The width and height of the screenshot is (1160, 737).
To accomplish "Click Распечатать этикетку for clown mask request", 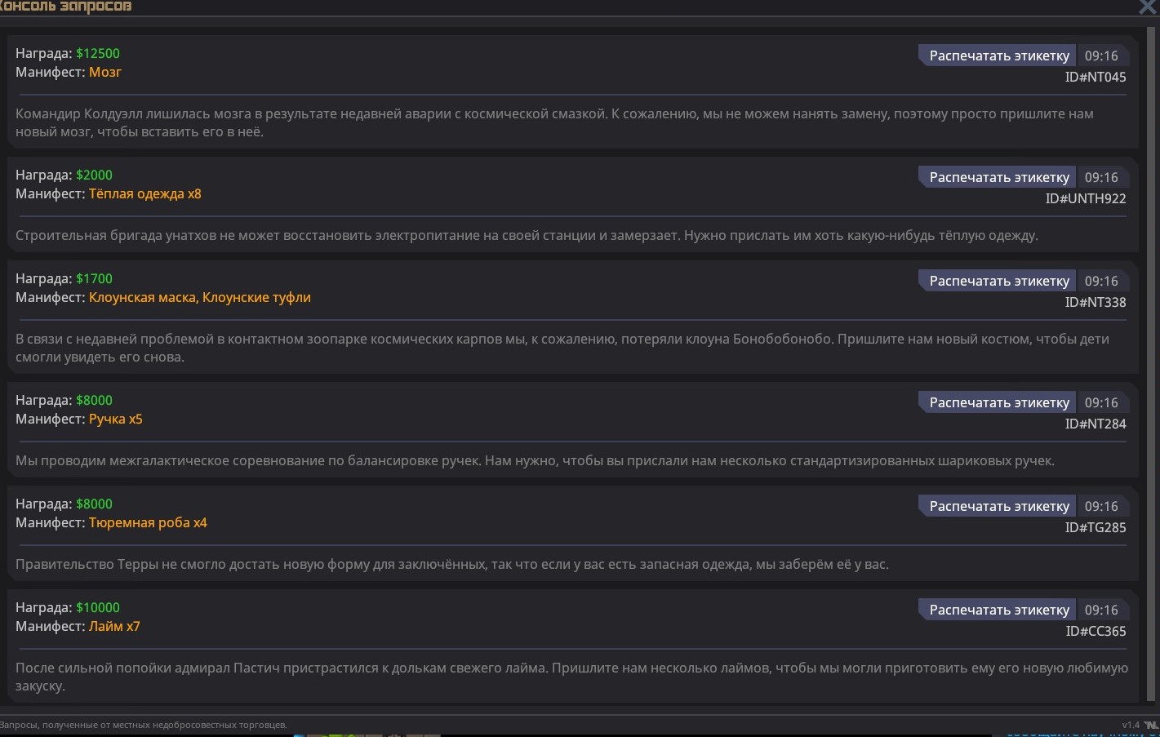I will (998, 281).
